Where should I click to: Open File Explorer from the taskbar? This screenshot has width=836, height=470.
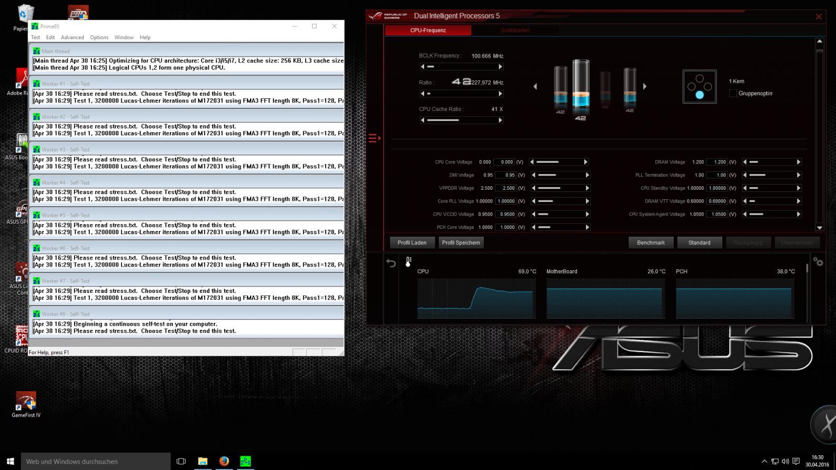203,461
